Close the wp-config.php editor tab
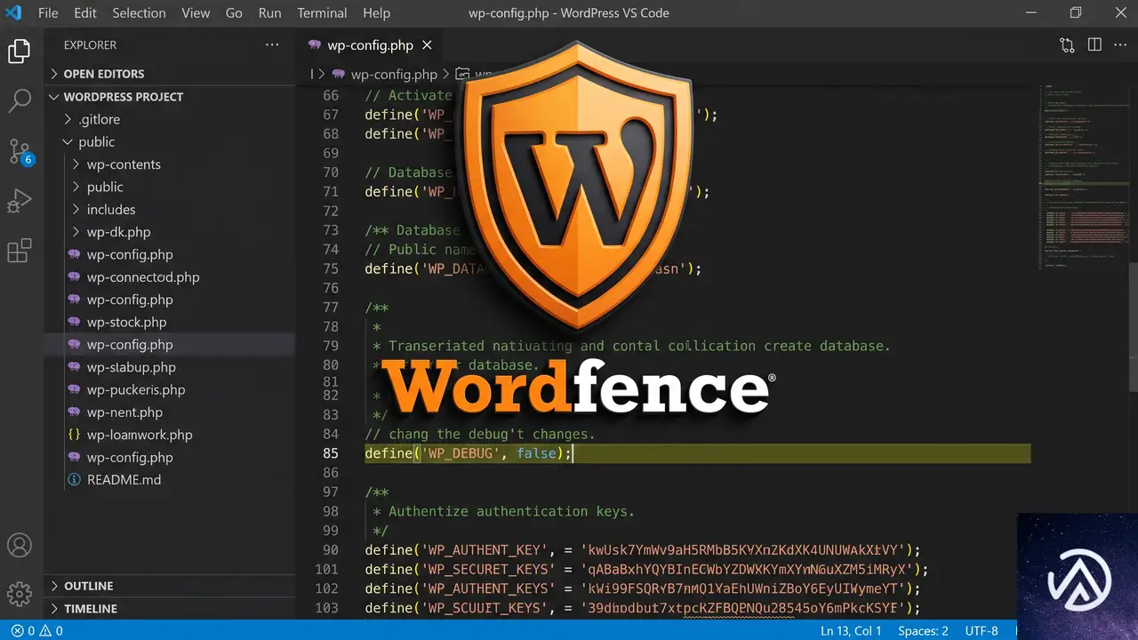 point(428,45)
